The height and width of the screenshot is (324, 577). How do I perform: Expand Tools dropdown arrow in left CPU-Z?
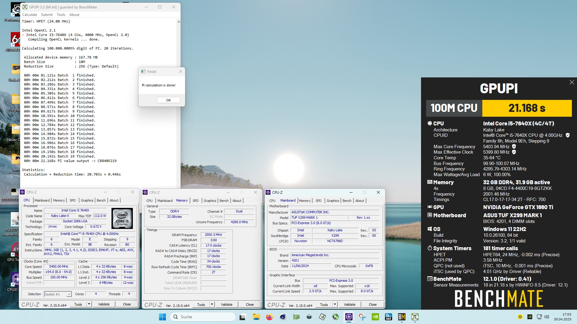coord(89,304)
